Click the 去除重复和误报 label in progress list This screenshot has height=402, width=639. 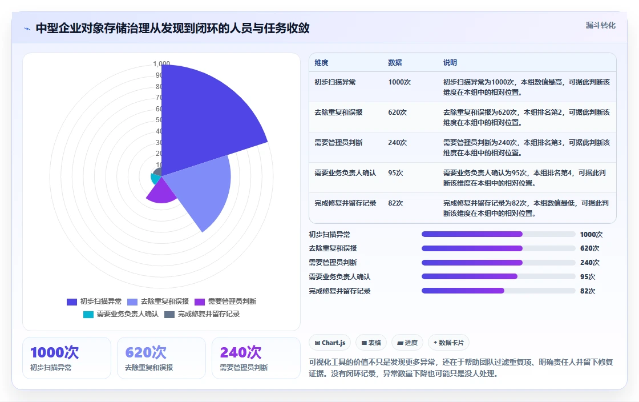point(333,248)
